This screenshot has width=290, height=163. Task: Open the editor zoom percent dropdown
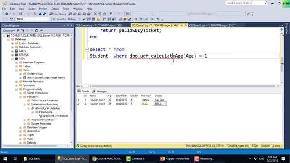[87, 86]
